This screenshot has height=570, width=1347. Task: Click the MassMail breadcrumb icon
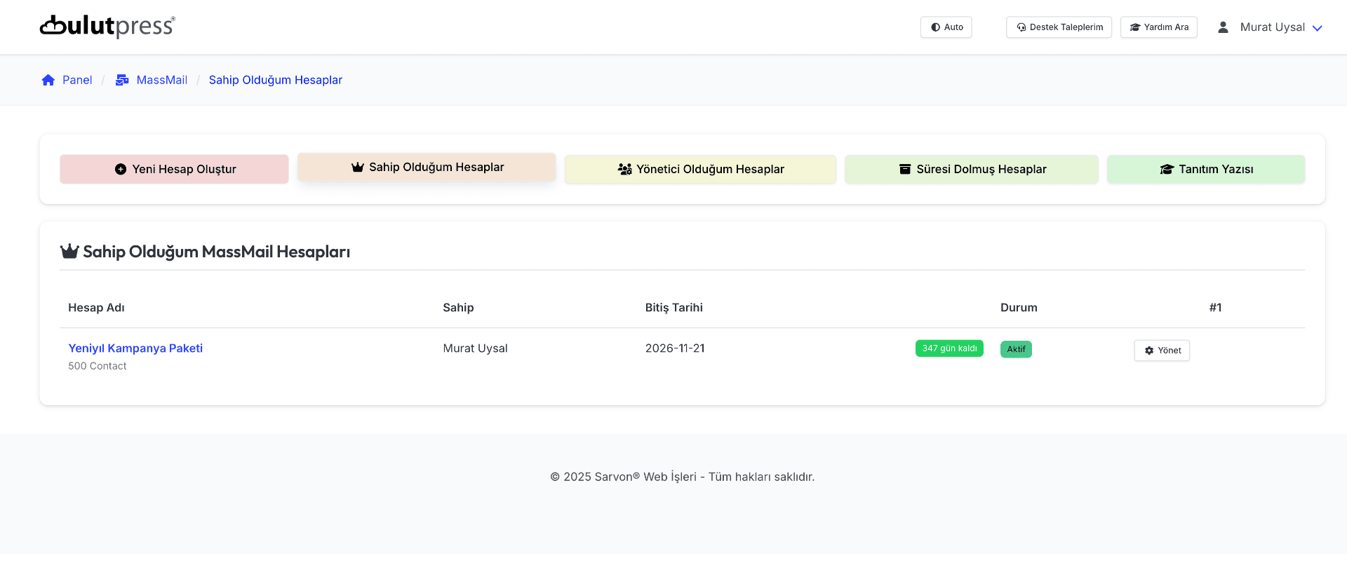[122, 80]
